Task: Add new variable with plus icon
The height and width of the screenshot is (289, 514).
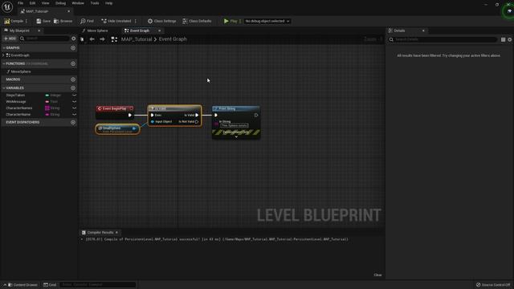Action: (73, 88)
